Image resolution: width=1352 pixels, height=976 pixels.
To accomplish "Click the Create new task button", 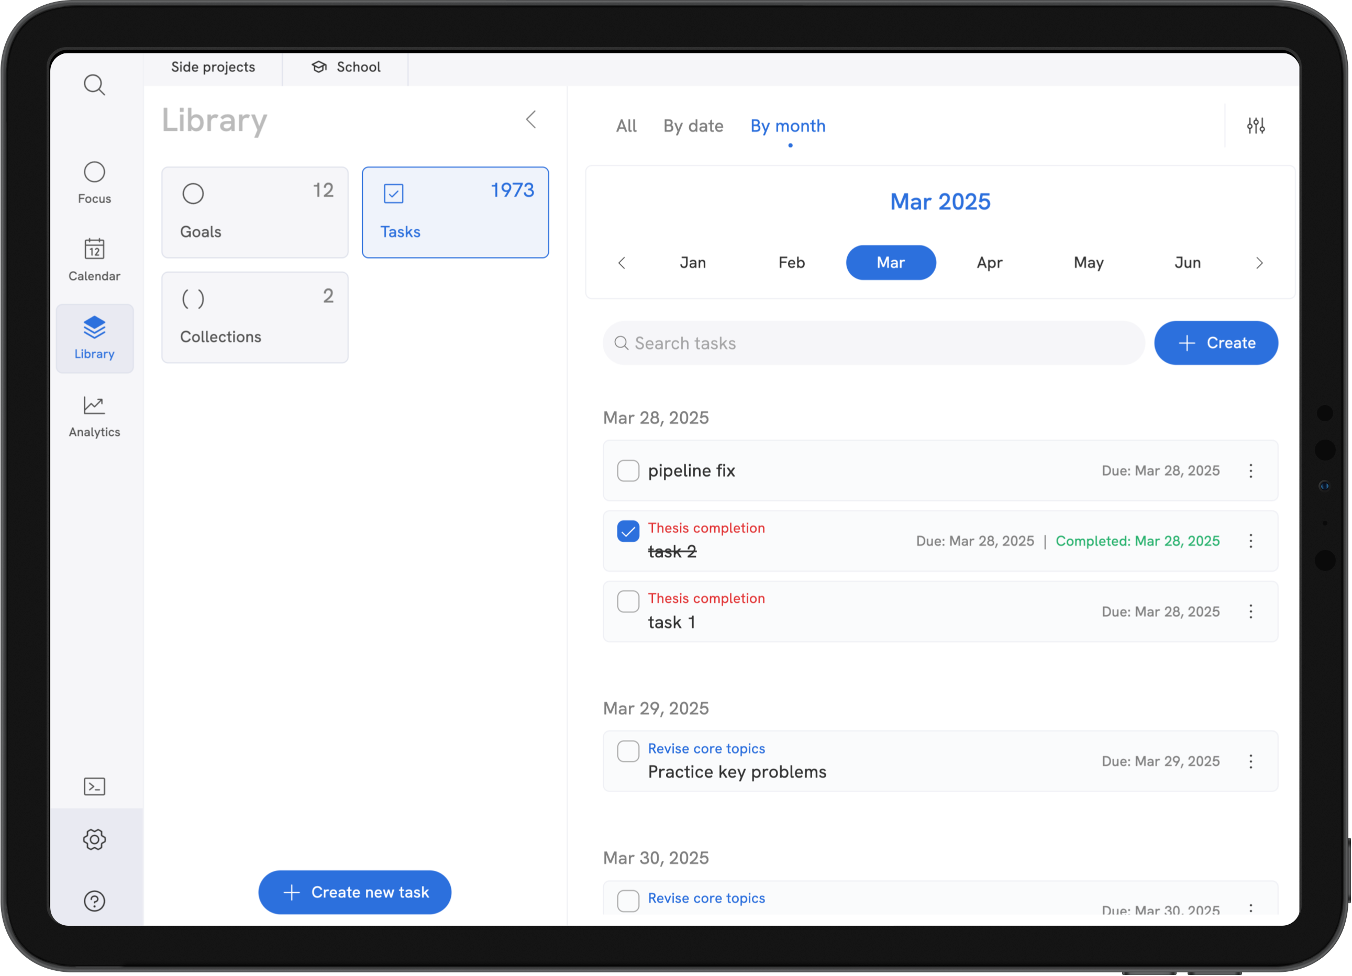I will click(x=354, y=892).
